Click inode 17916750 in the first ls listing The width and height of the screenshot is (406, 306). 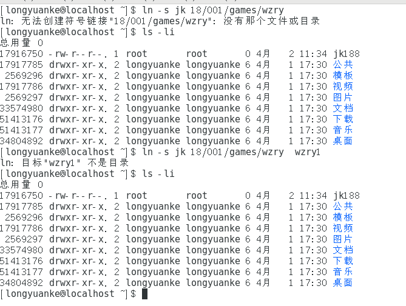21,54
